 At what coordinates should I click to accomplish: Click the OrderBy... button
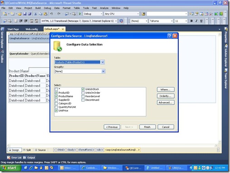coord(166,96)
